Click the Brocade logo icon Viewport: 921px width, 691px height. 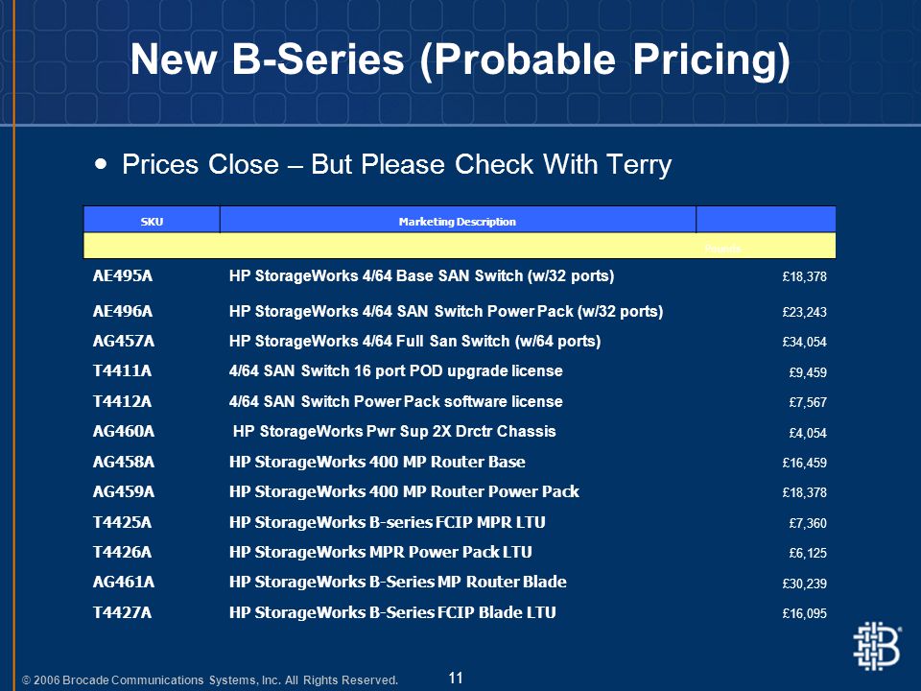point(876,647)
